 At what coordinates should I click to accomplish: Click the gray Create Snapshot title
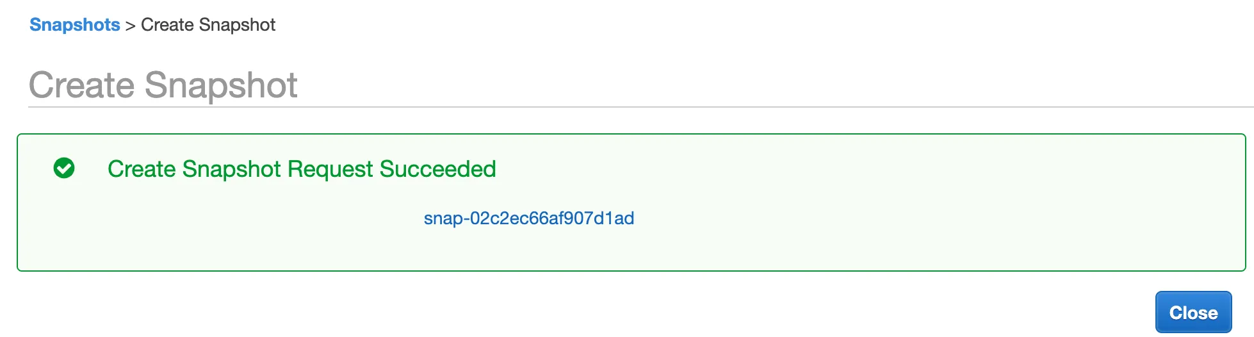pyautogui.click(x=163, y=85)
